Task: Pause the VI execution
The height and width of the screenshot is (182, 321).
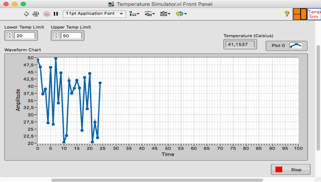Action: click(x=56, y=14)
